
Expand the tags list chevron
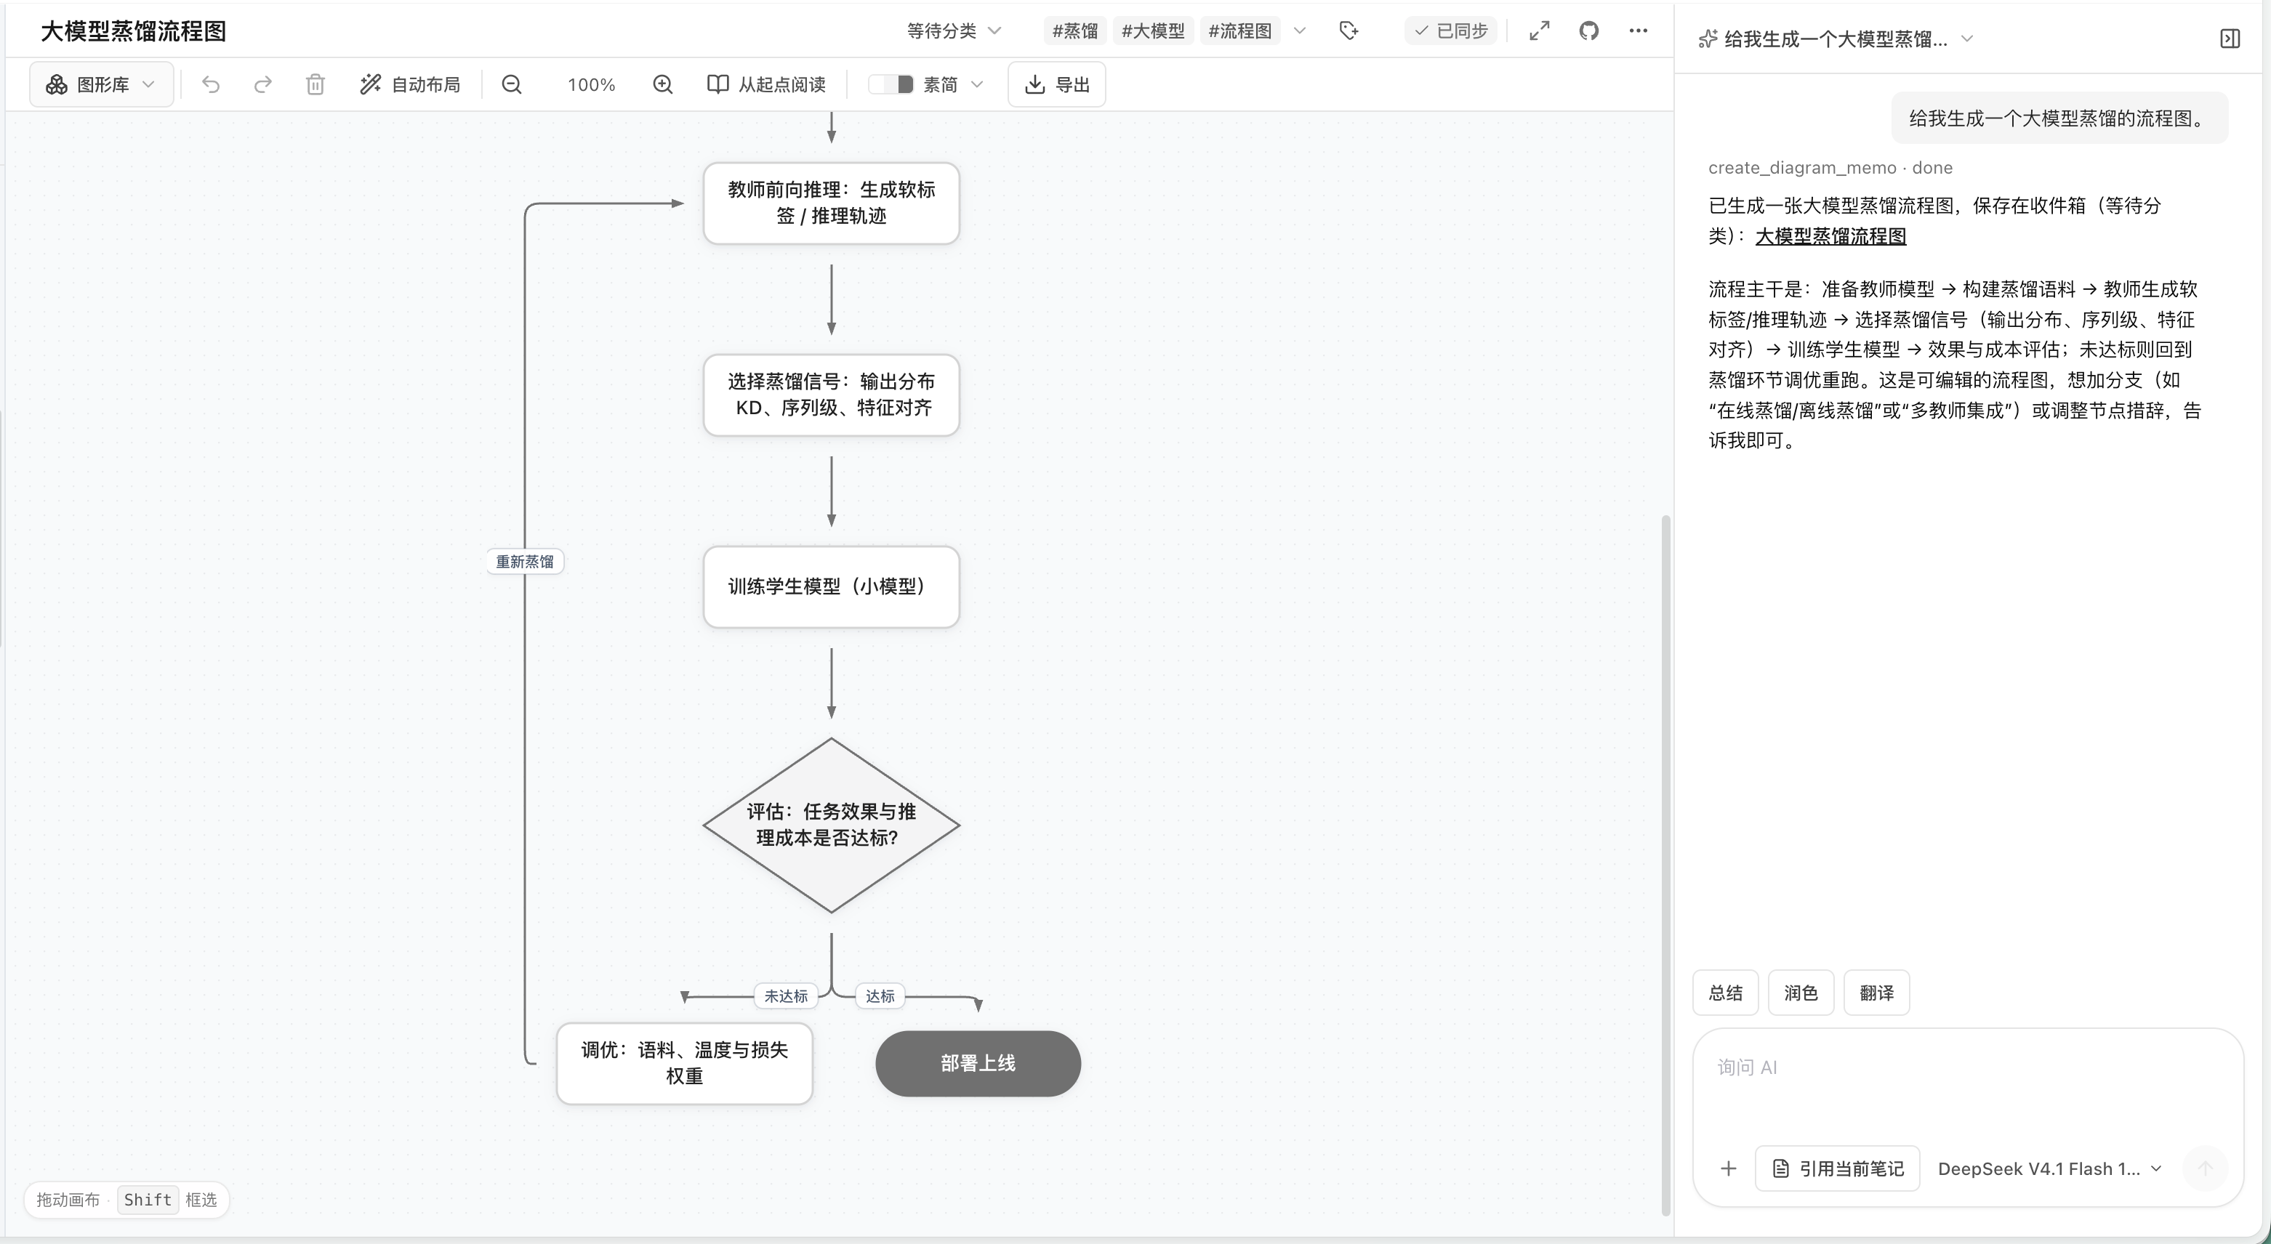click(1300, 31)
